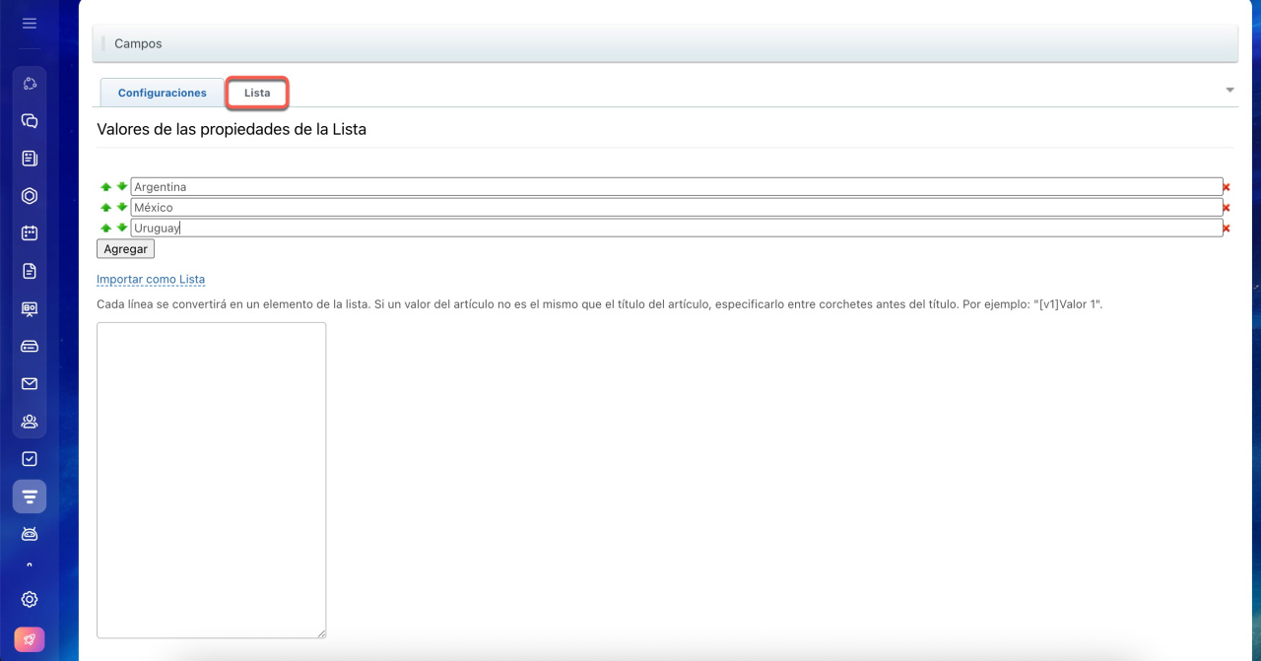Select the Lista tab
The image size is (1261, 661).
click(x=257, y=93)
